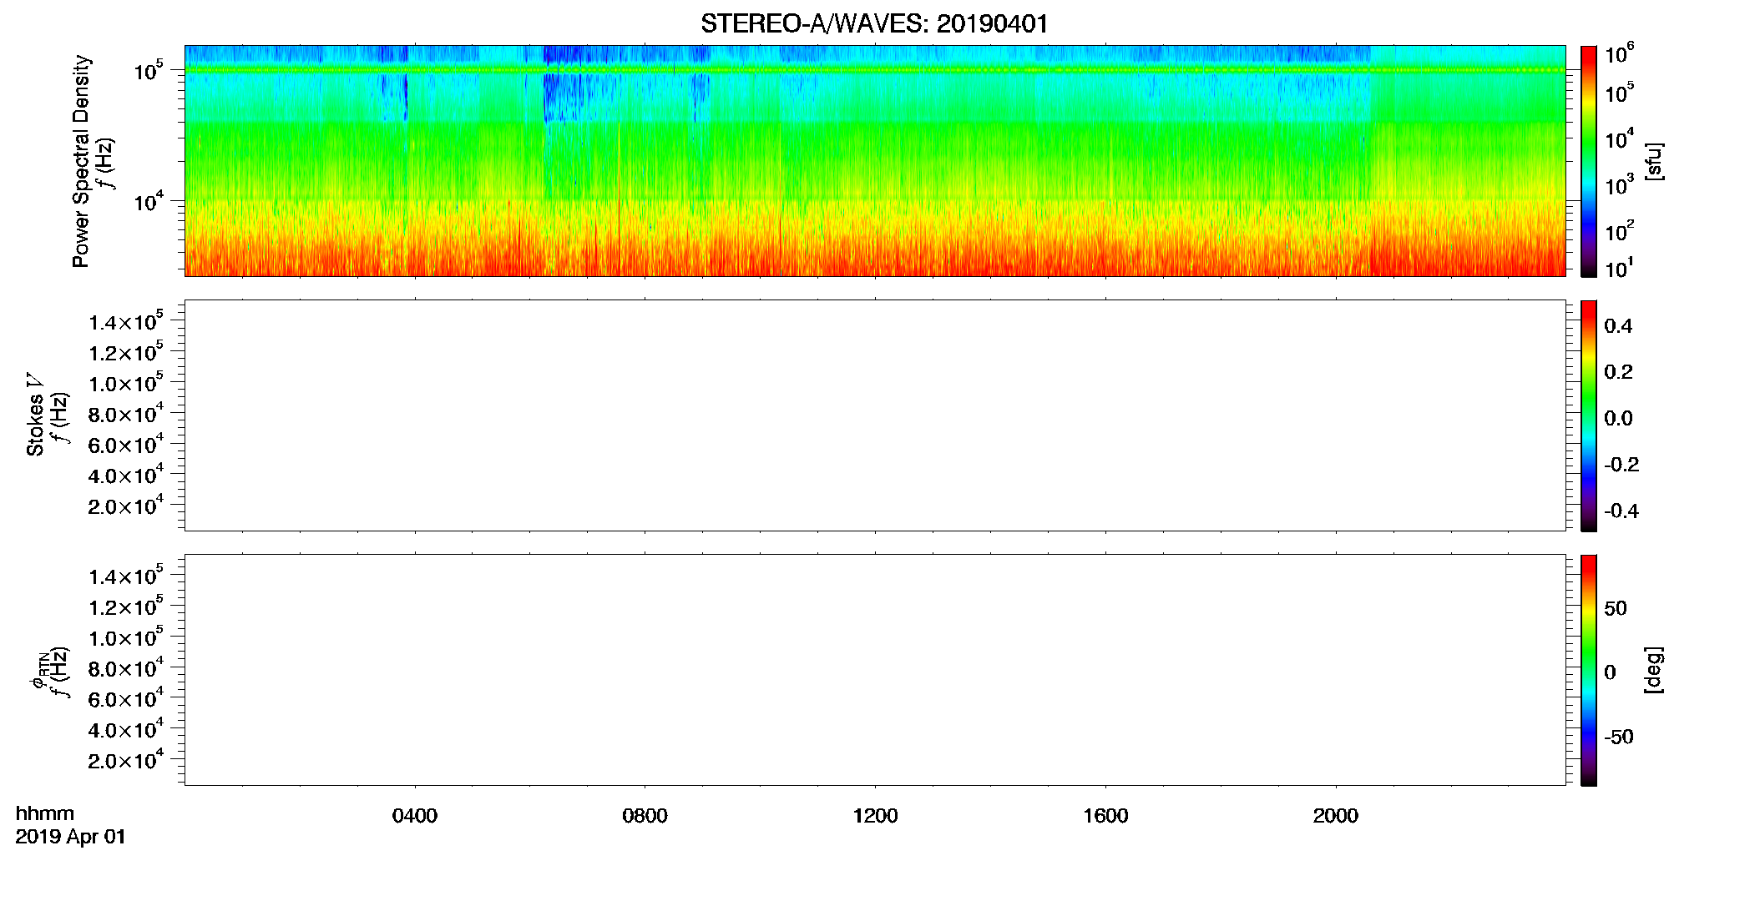
Task: Click the 1600 time tick label
Action: tap(1105, 815)
